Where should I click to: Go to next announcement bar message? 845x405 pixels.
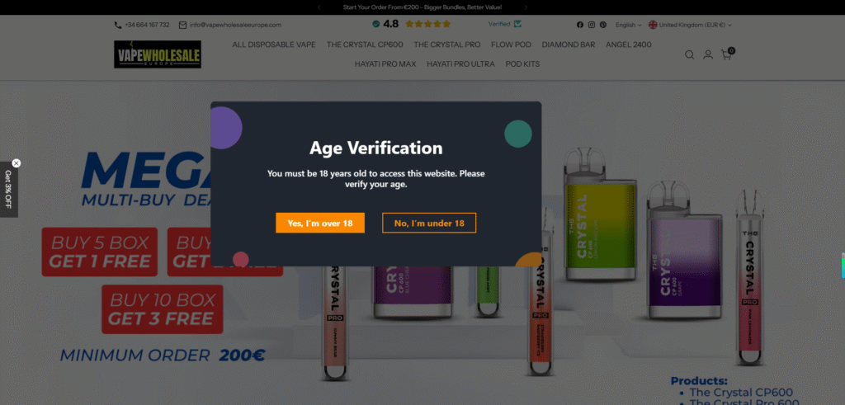[526, 7]
